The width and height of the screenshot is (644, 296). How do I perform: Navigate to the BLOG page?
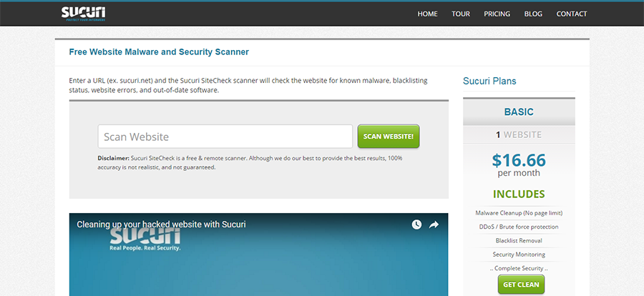click(x=533, y=14)
